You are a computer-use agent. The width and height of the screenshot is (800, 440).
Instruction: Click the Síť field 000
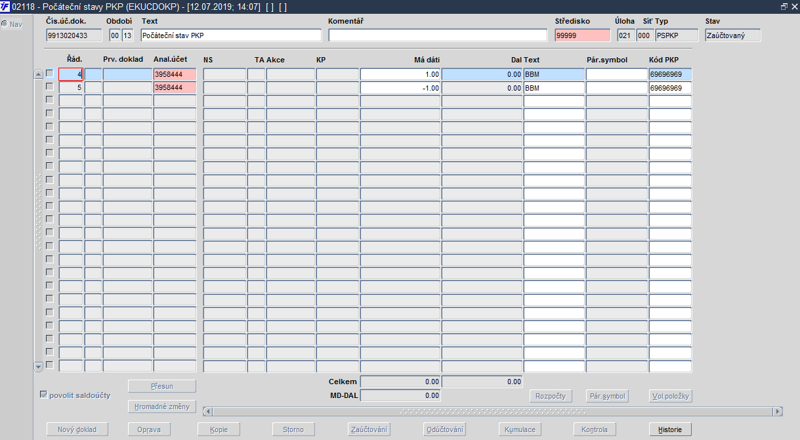[645, 35]
